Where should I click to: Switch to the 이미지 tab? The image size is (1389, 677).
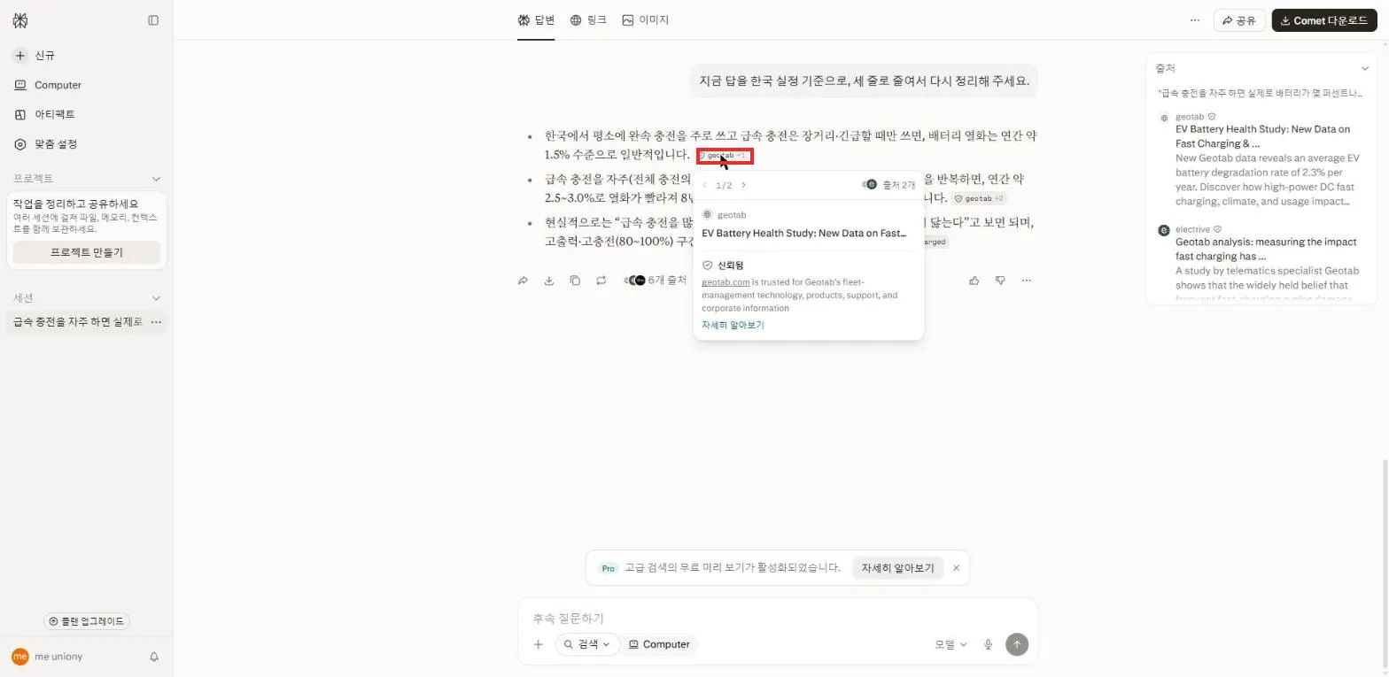(x=645, y=19)
